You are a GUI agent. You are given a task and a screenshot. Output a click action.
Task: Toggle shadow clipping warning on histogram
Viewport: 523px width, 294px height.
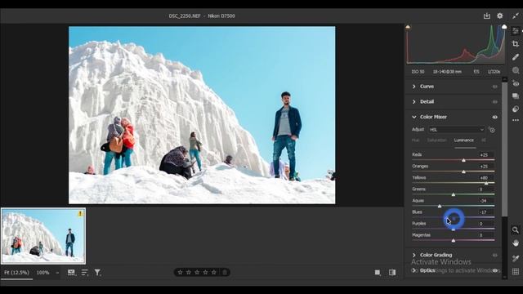(408, 27)
